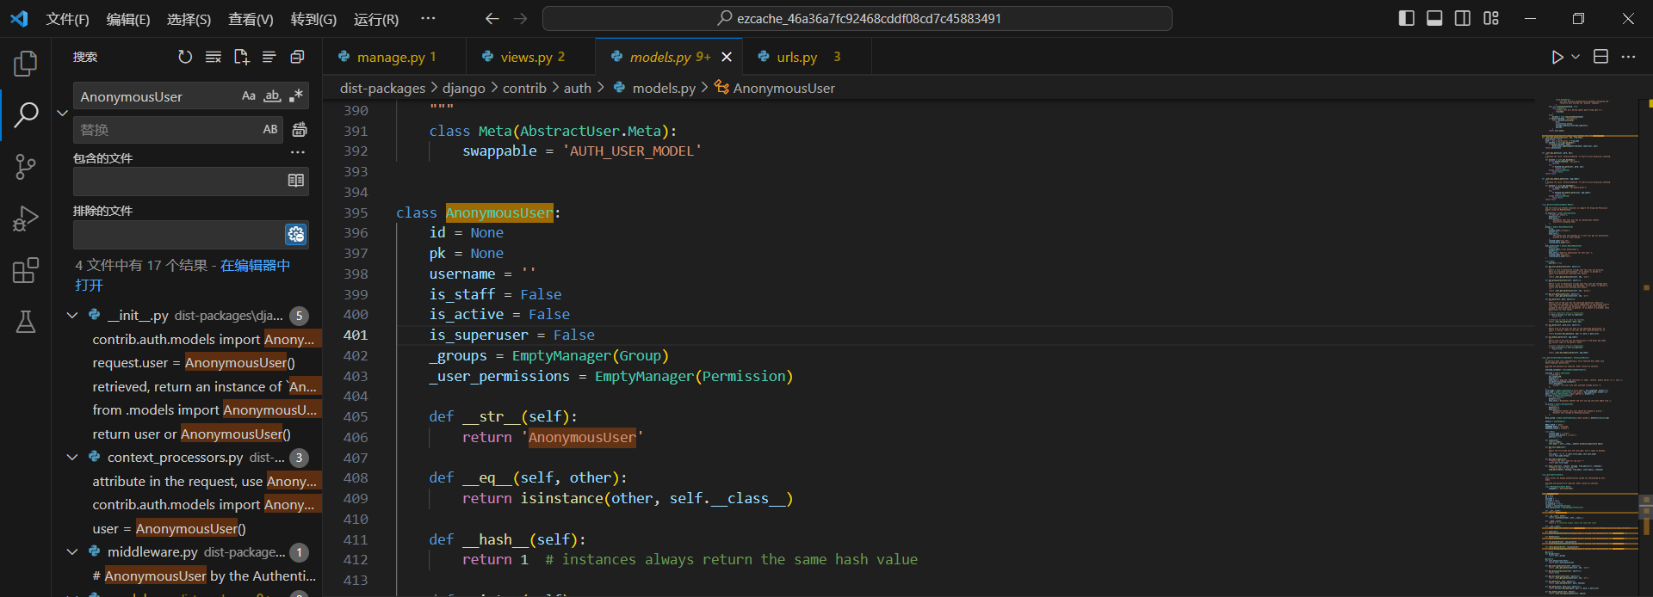Click auth breadcrumb segment

pos(578,88)
